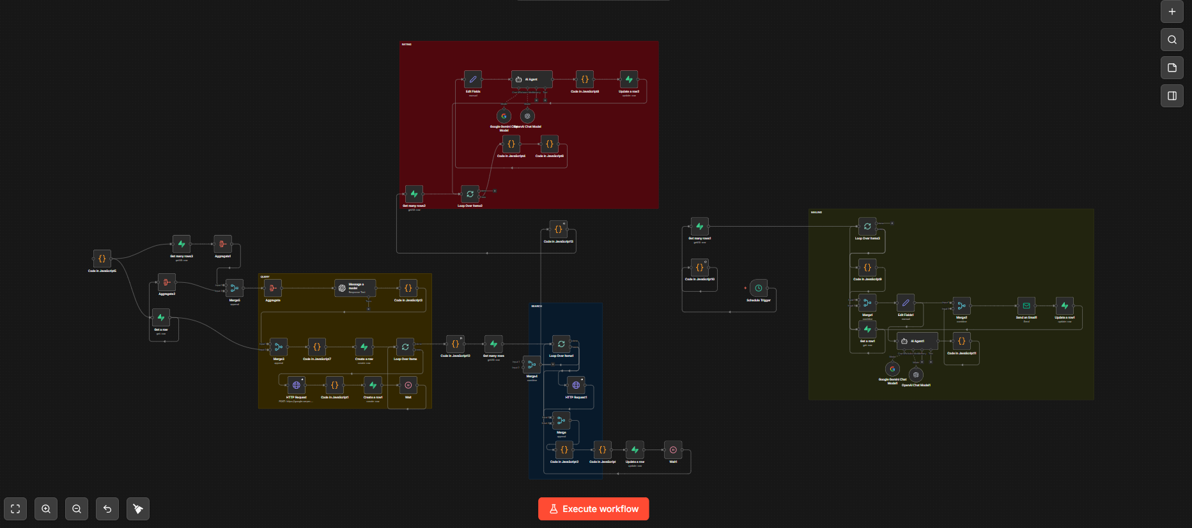Viewport: 1192px width, 528px height.
Task: Select the Aggregate2 node
Action: [167, 282]
